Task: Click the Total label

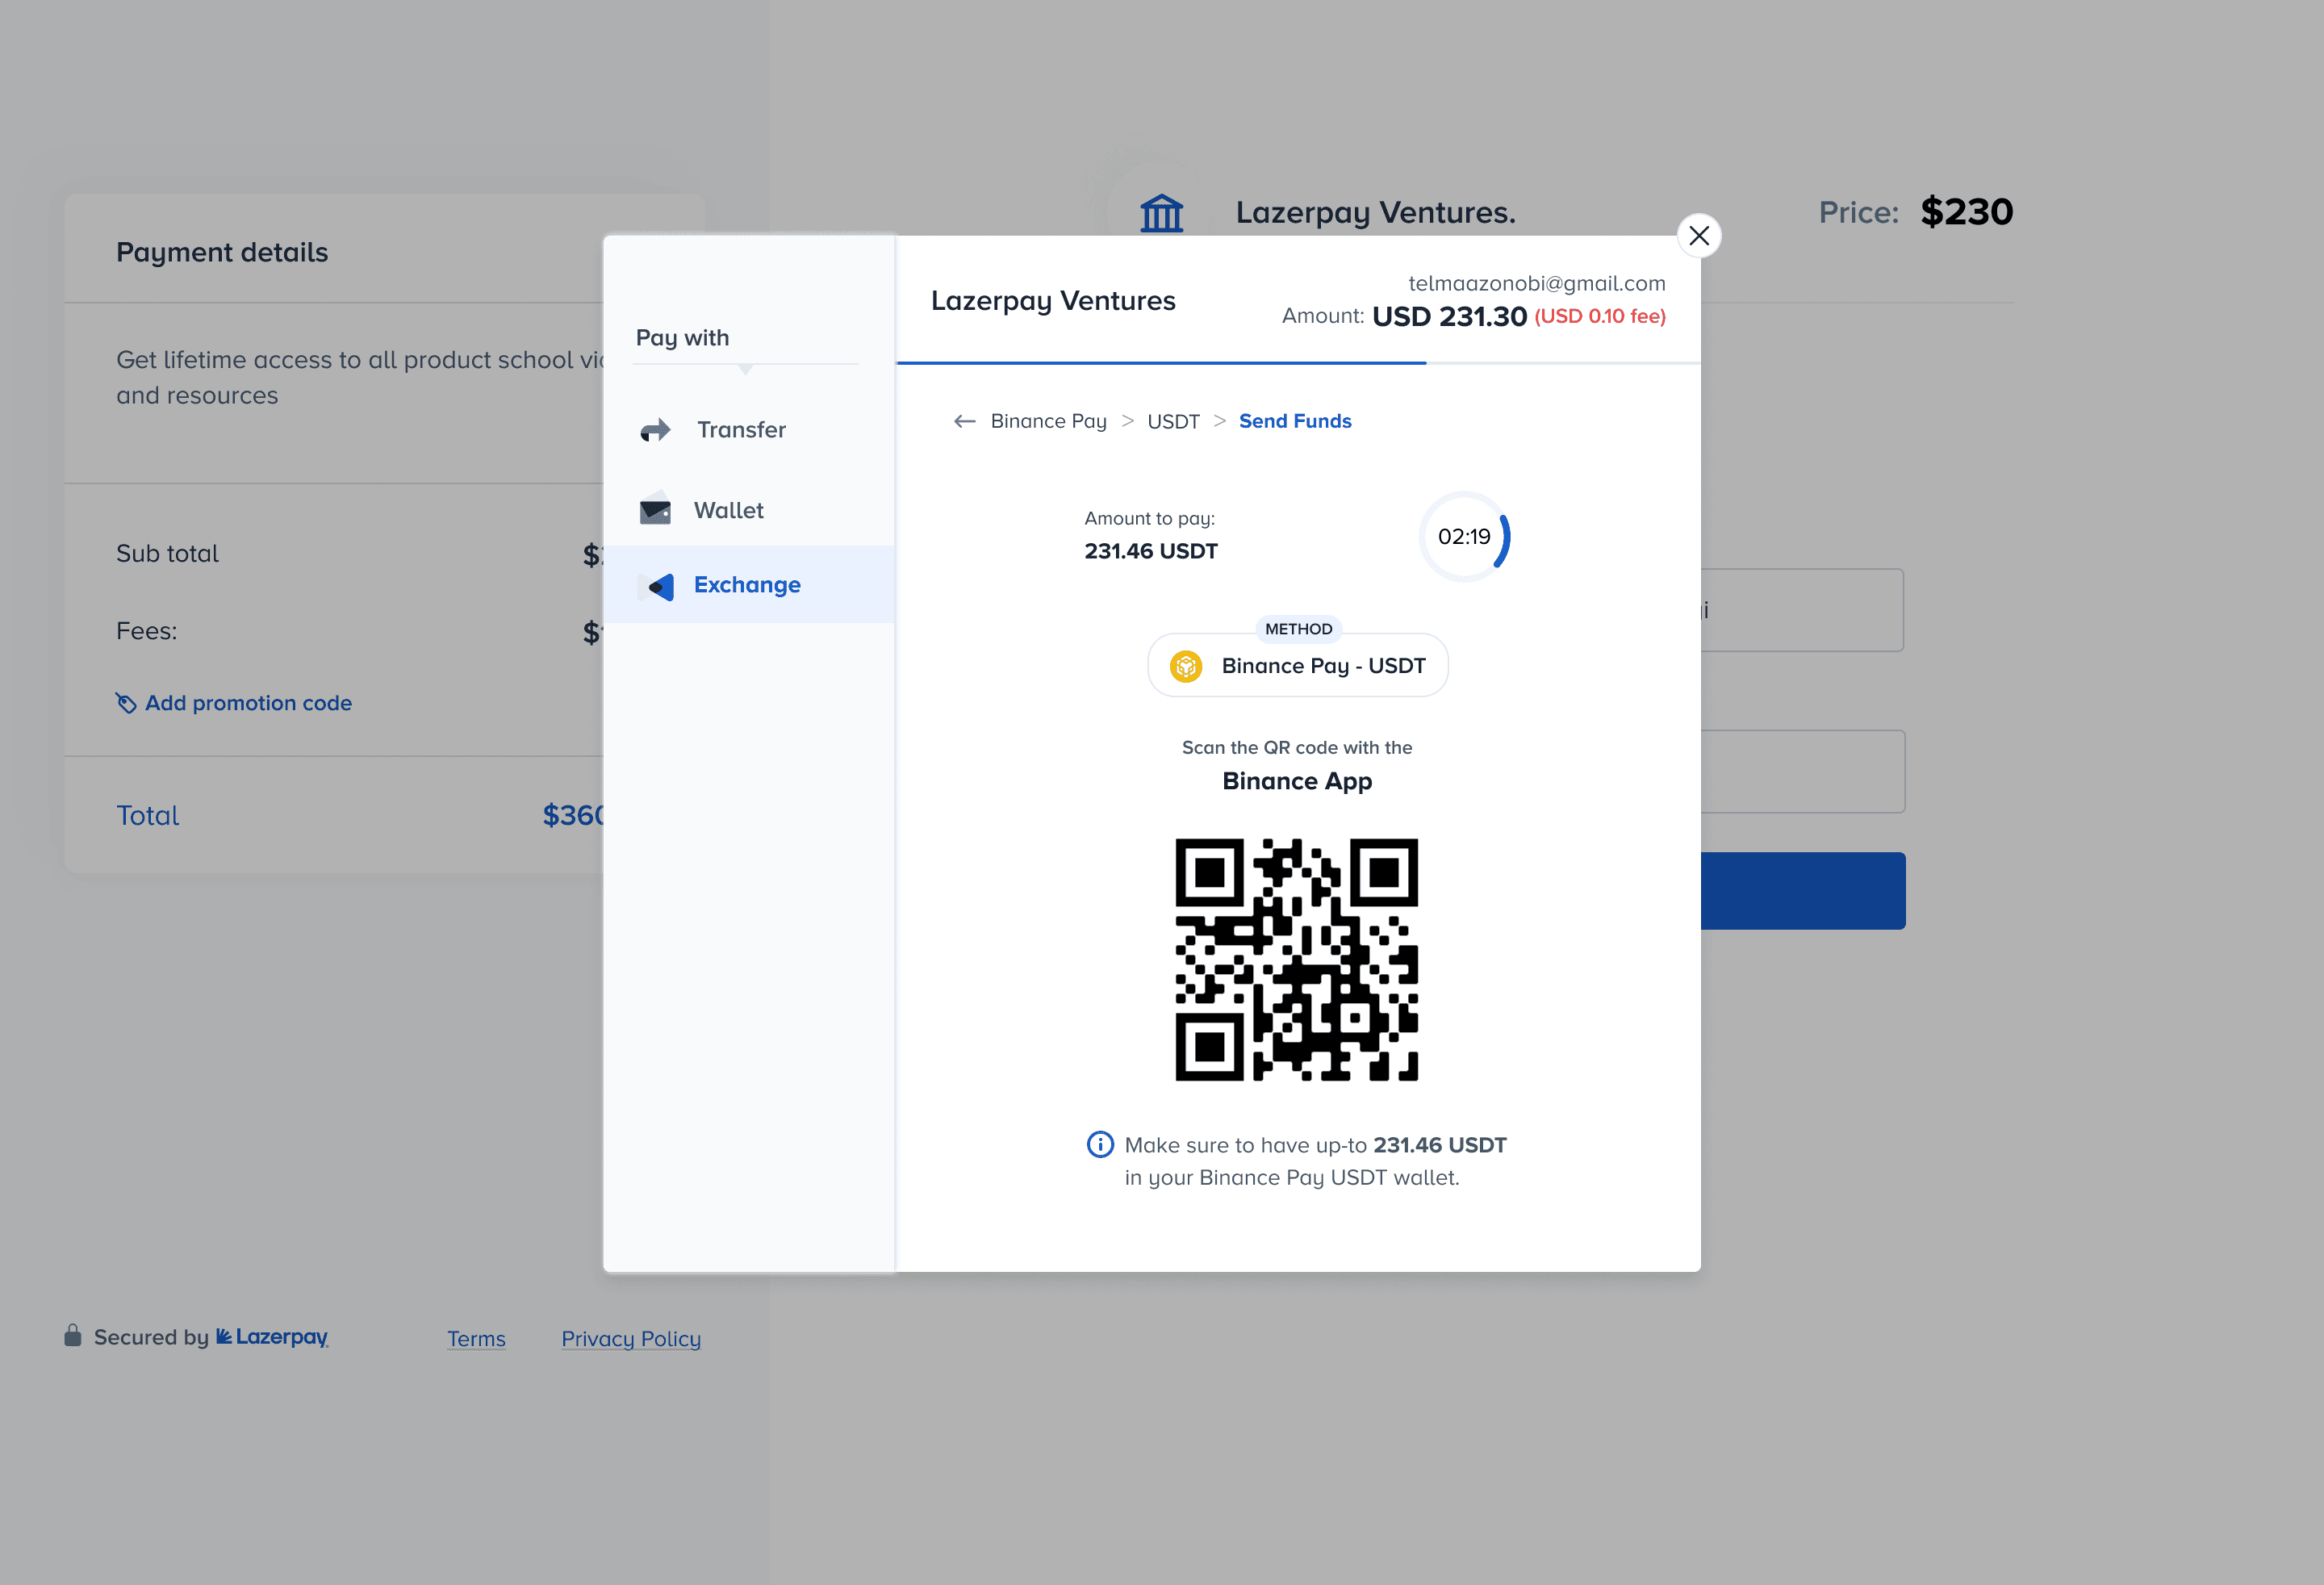Action: pos(148,816)
